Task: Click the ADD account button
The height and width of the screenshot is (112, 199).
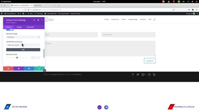Action: tap(23, 50)
